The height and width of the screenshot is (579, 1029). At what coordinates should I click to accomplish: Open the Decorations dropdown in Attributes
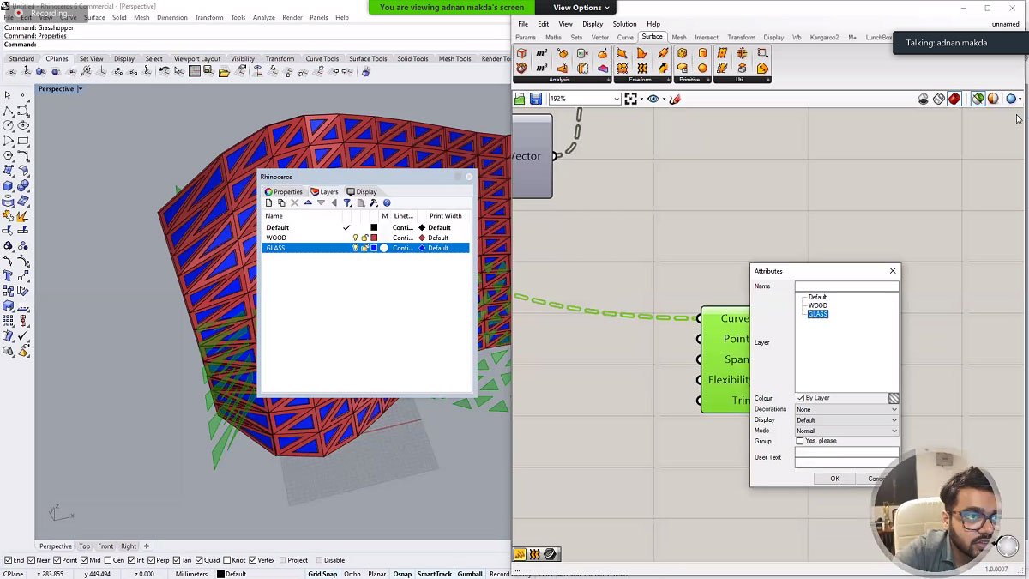[x=846, y=409]
